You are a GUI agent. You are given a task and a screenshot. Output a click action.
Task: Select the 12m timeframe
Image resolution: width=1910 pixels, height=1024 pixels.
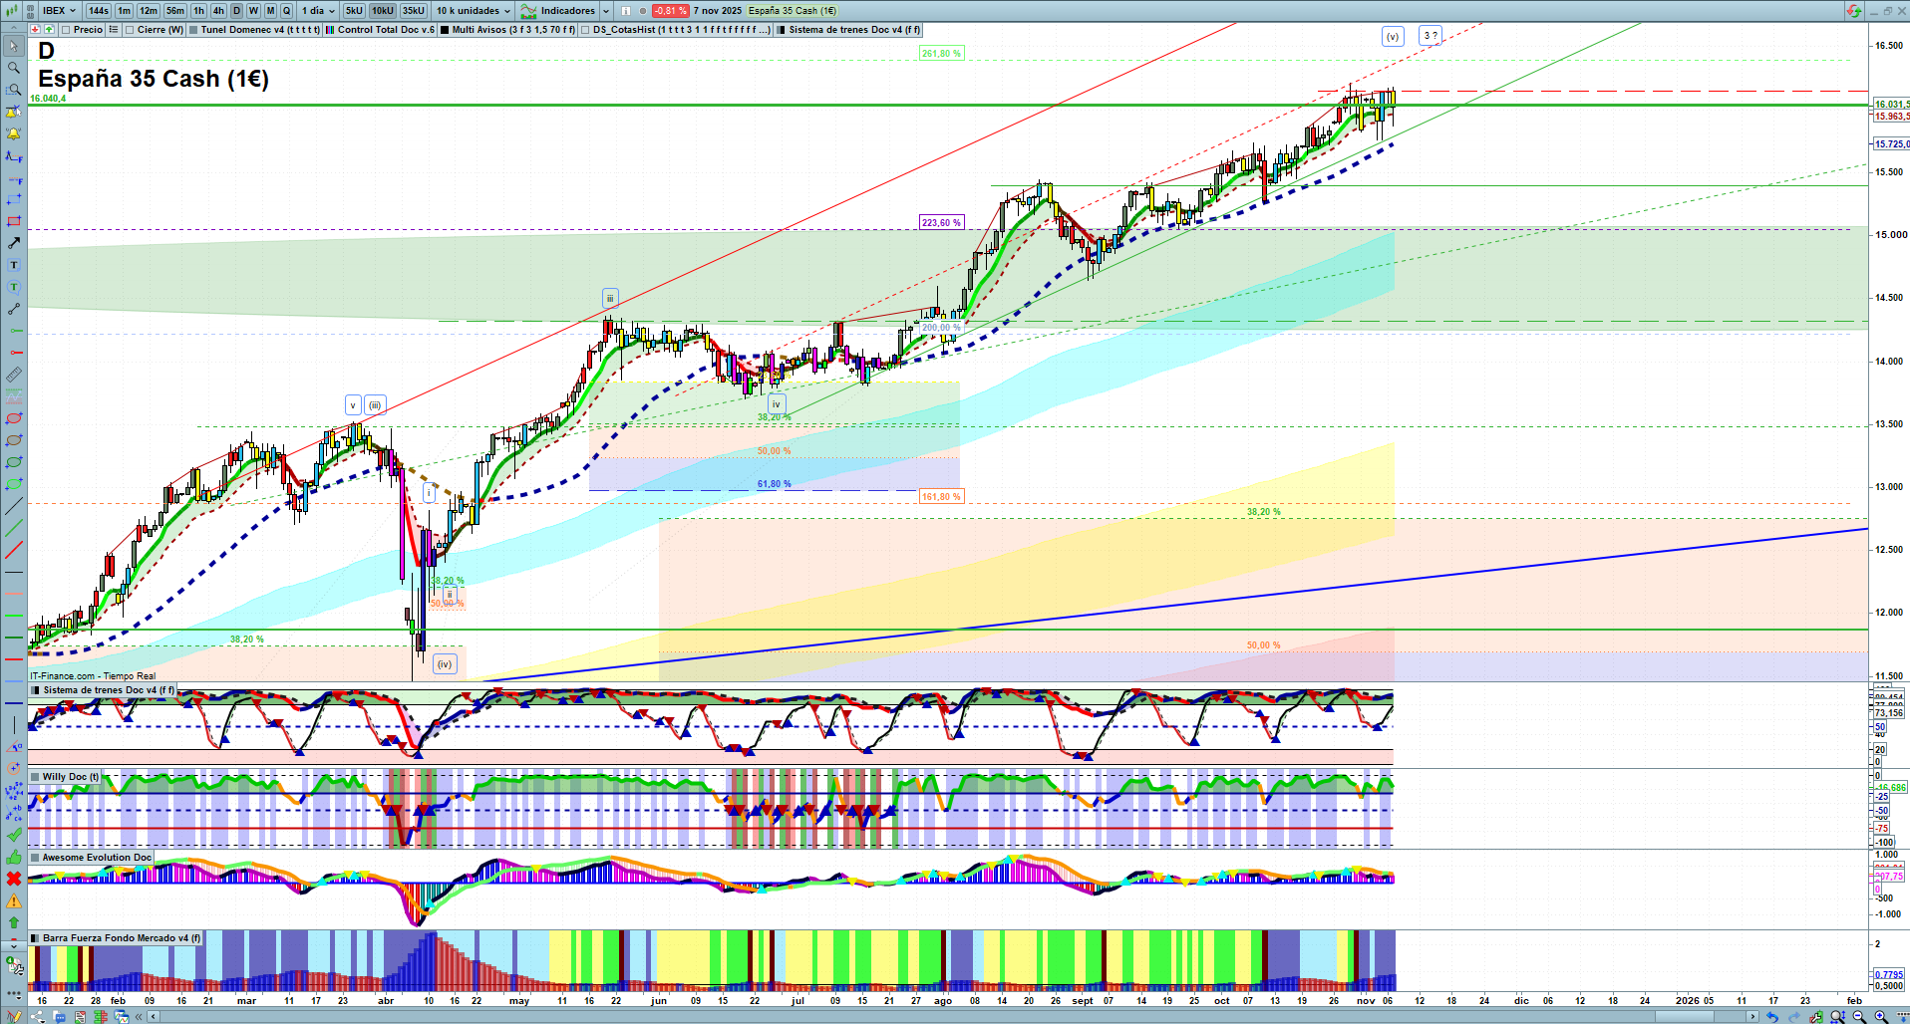tap(149, 11)
